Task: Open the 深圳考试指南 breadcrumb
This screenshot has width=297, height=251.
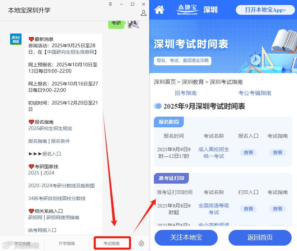Action: [x=226, y=82]
